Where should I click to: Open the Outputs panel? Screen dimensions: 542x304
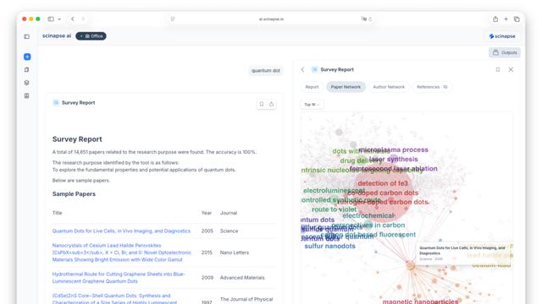pos(505,52)
